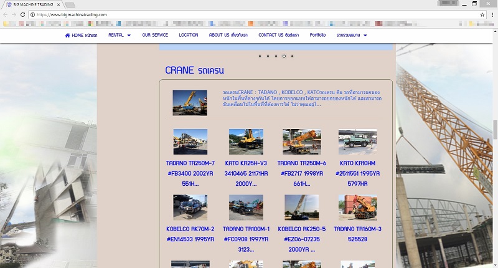Select the fourth active slider dot
Viewport: 498px width, 268px height.
[x=284, y=56]
